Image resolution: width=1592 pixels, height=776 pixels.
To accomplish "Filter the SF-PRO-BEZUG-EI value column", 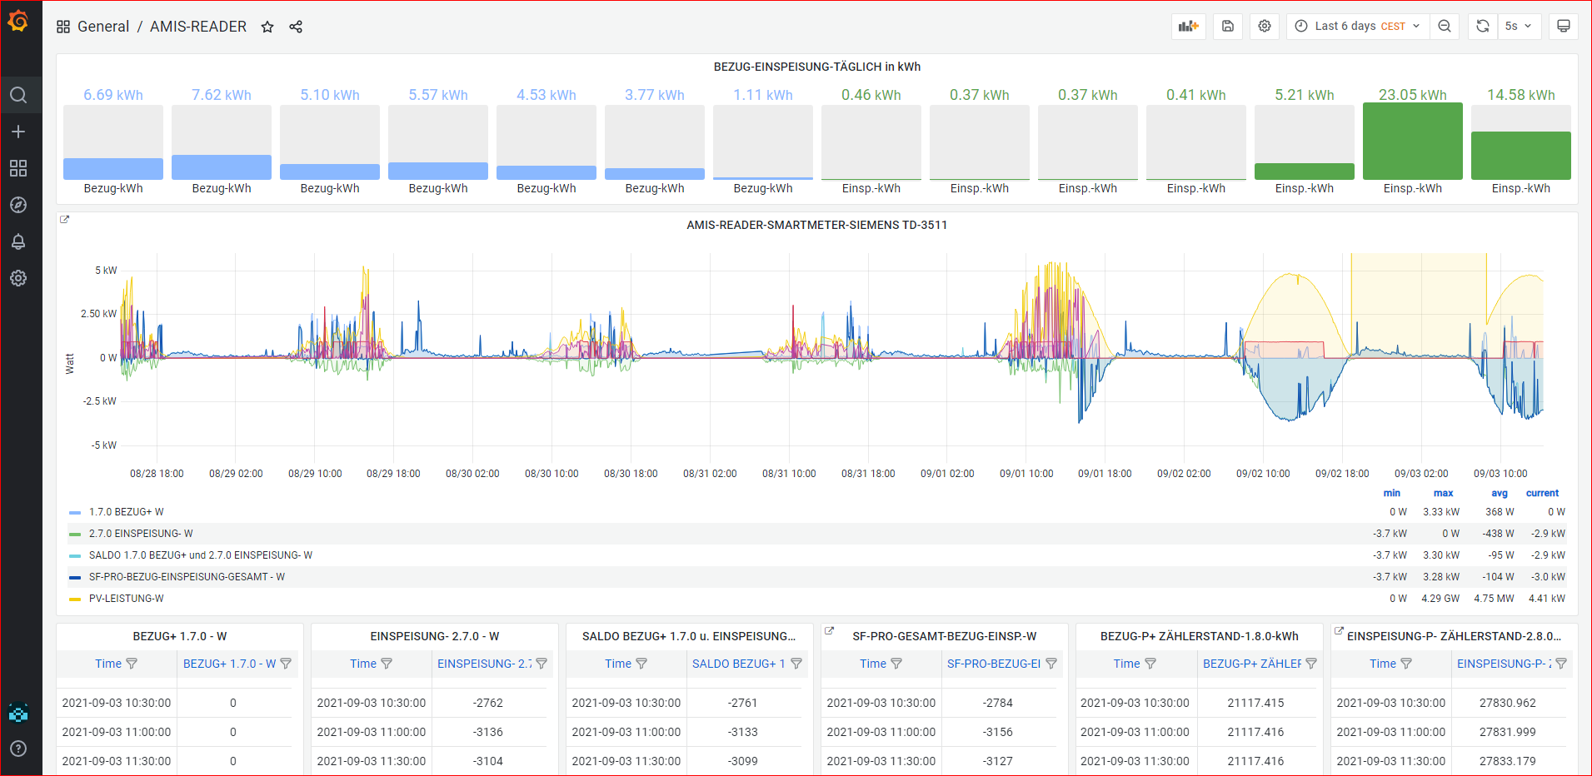I will point(1051,664).
